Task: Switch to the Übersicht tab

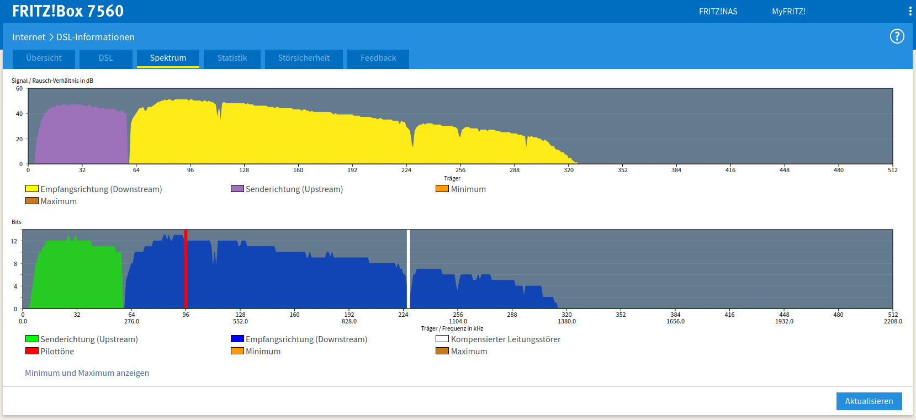Action: click(x=44, y=58)
